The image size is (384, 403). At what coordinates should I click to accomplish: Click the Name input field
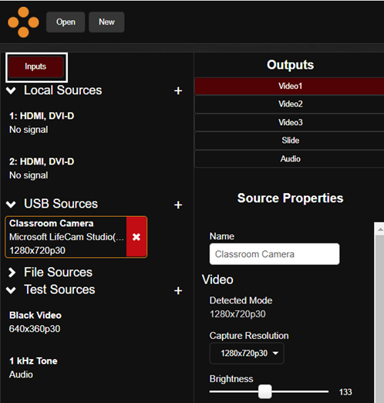[275, 254]
